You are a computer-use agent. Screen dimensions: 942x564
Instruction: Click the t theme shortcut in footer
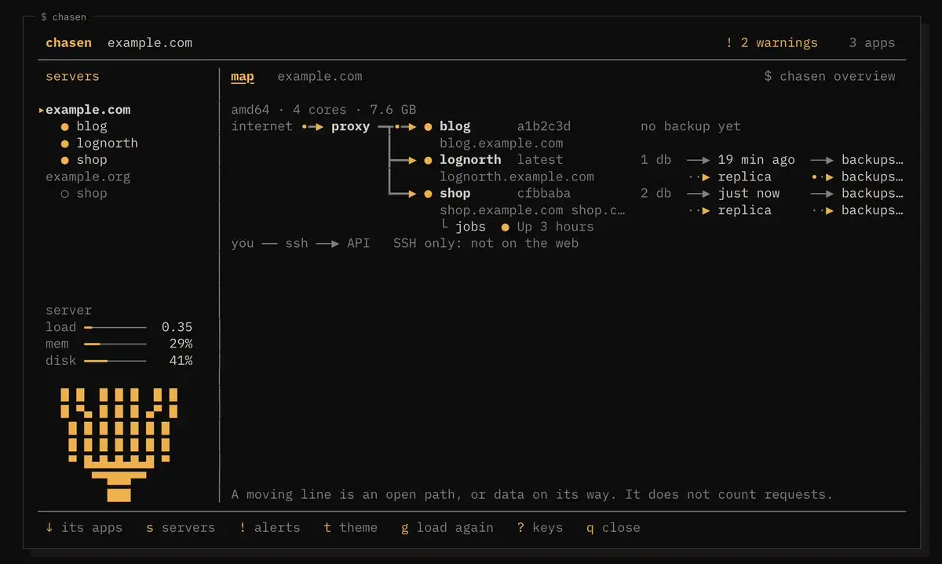pos(350,527)
